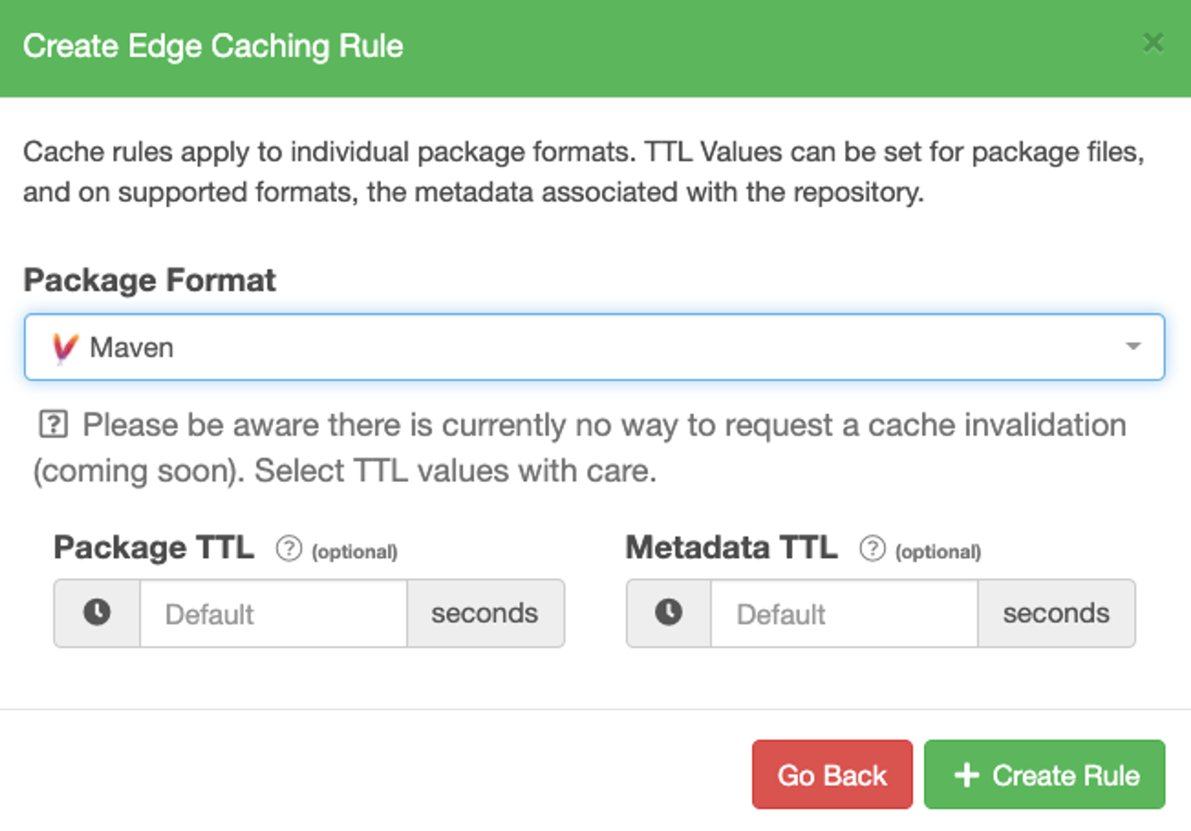The width and height of the screenshot is (1191, 831).
Task: Open the Package Format dropdown showing Maven
Action: (595, 347)
